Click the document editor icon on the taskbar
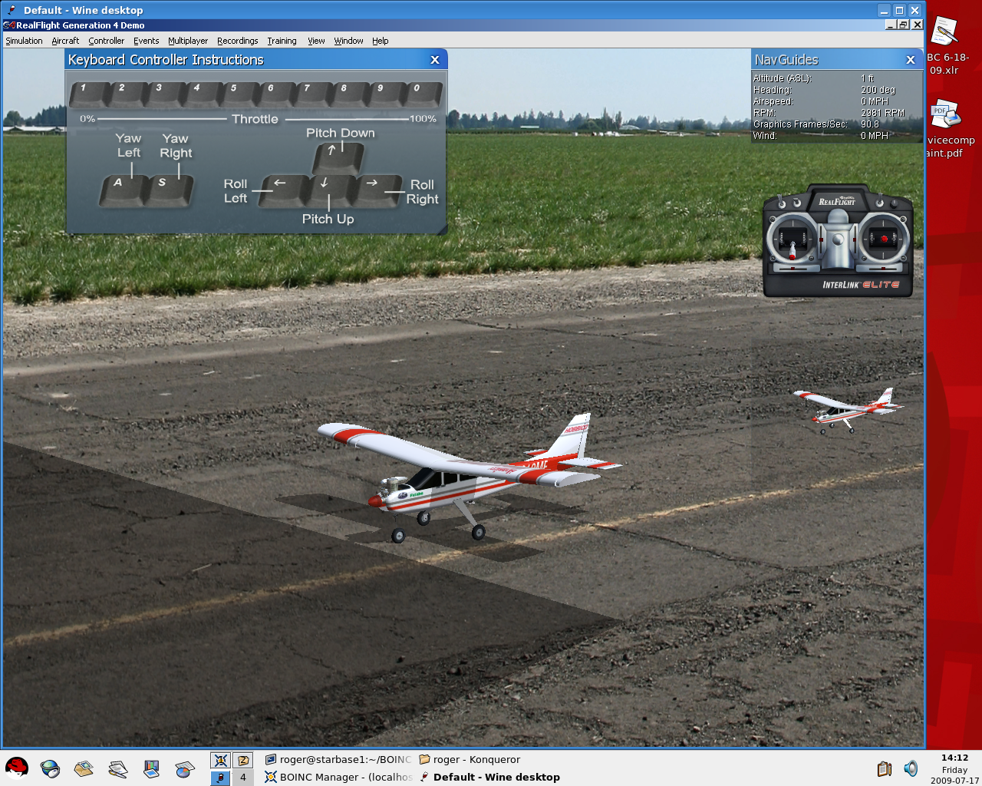This screenshot has height=786, width=982. [116, 768]
